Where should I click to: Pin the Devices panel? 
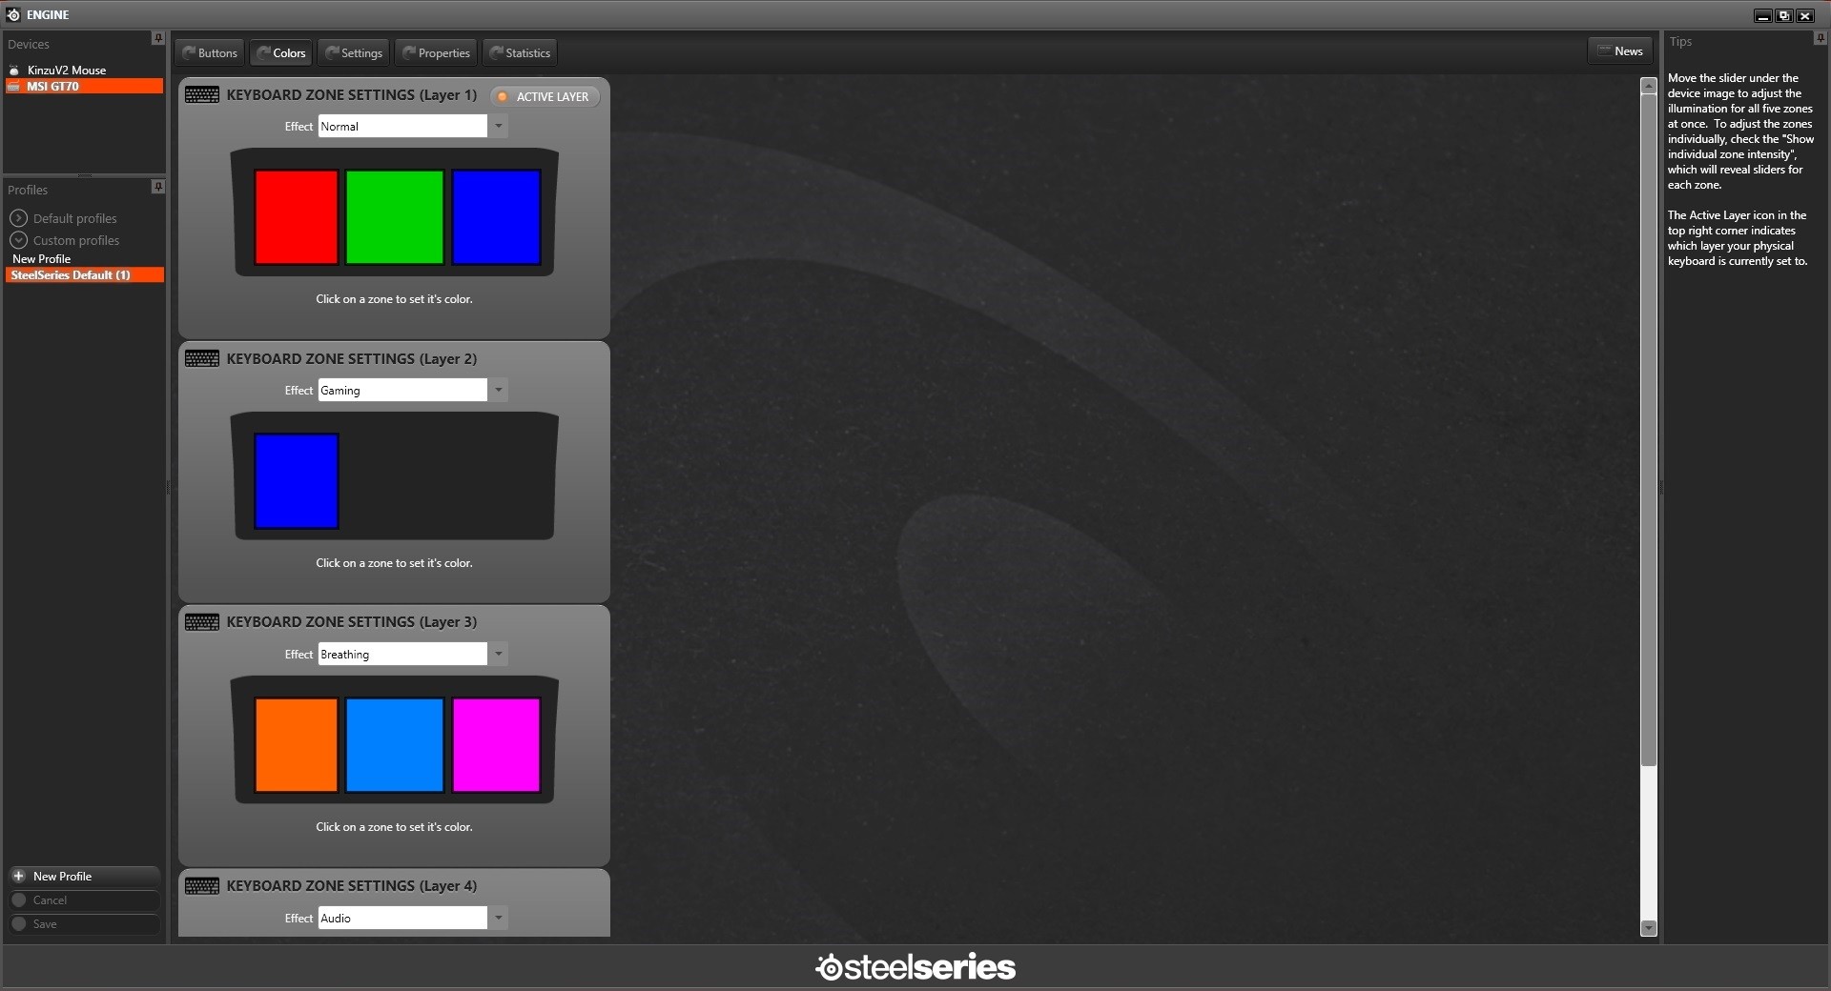pyautogui.click(x=158, y=38)
